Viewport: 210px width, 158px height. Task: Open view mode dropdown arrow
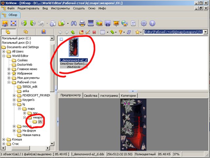(x=108, y=32)
